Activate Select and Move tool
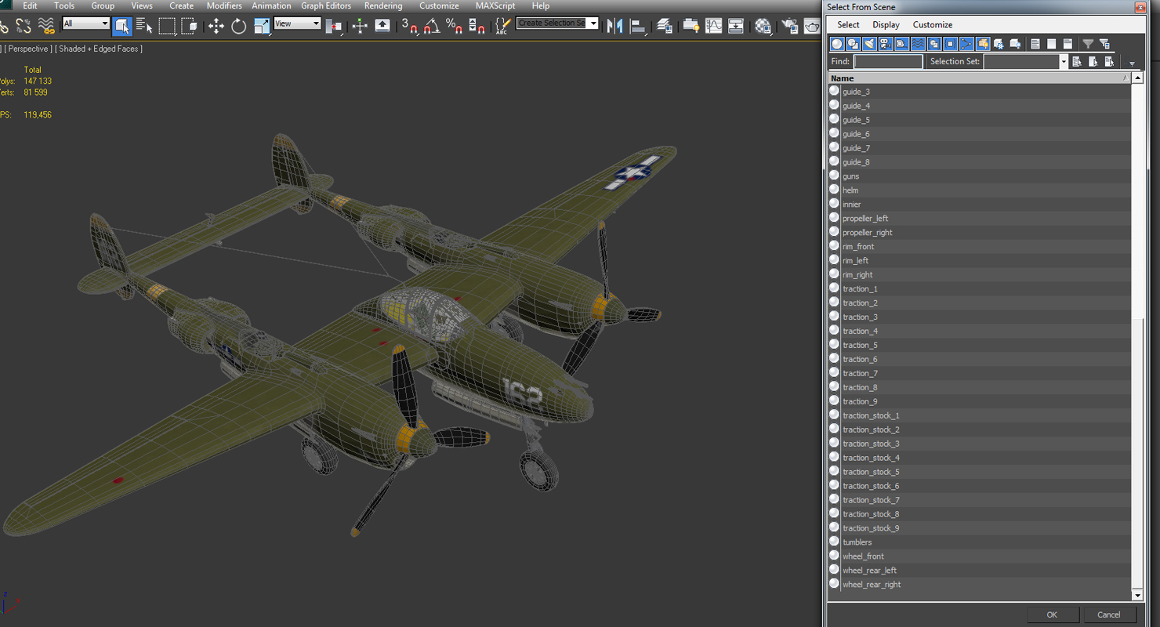Screen dimensions: 1160x627 click(x=216, y=26)
